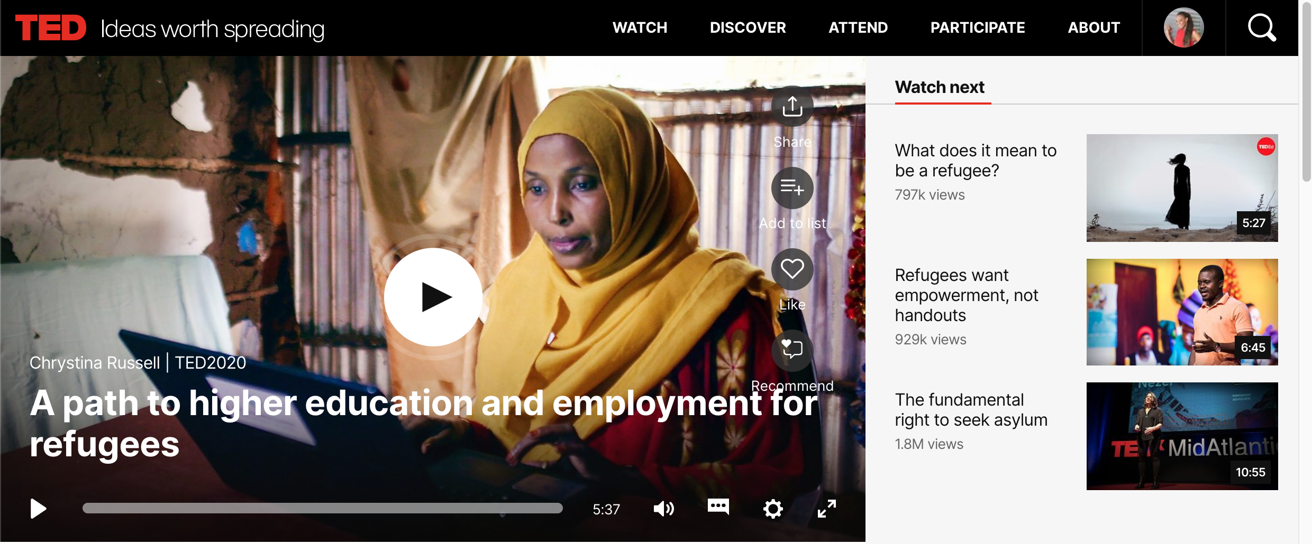Click the Recommend icon
This screenshot has height=544, width=1312.
(x=792, y=350)
